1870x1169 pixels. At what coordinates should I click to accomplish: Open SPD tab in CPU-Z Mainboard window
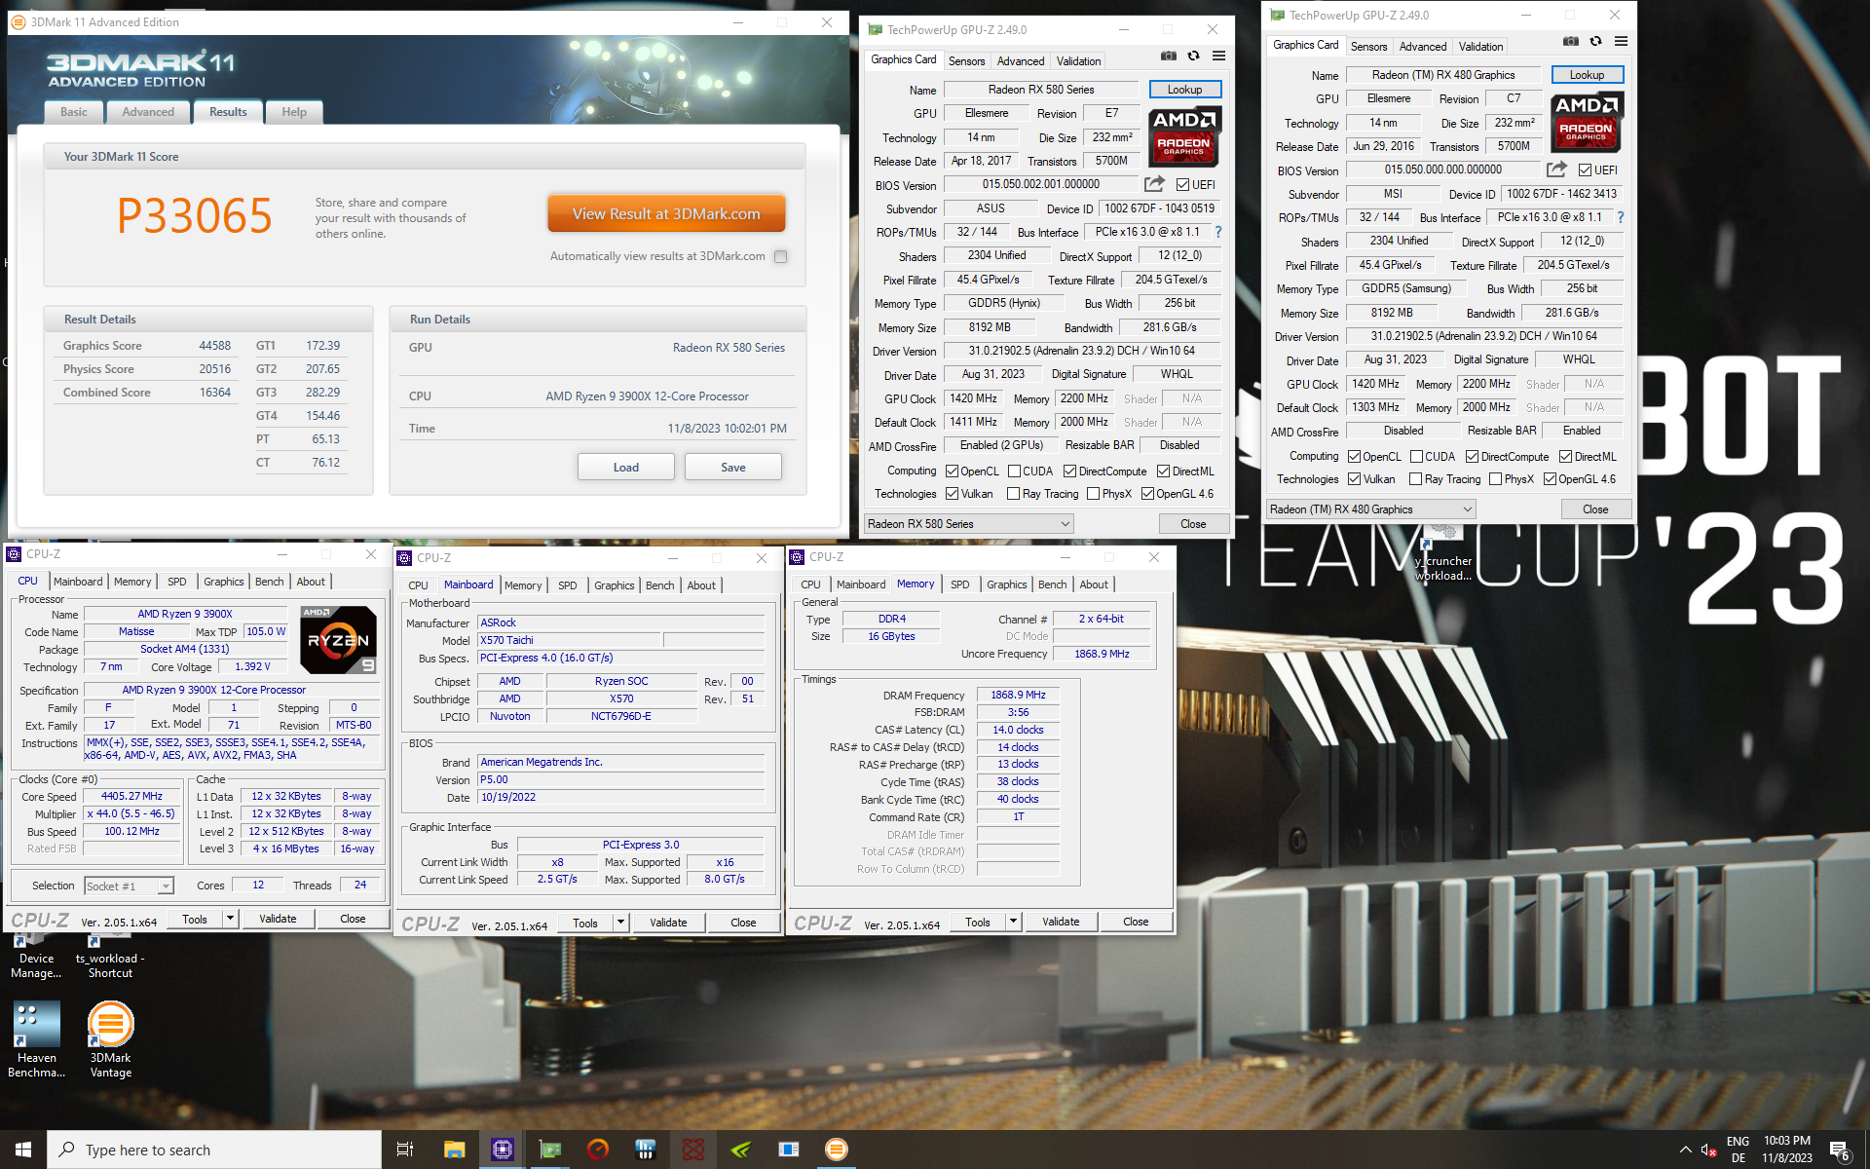[567, 585]
